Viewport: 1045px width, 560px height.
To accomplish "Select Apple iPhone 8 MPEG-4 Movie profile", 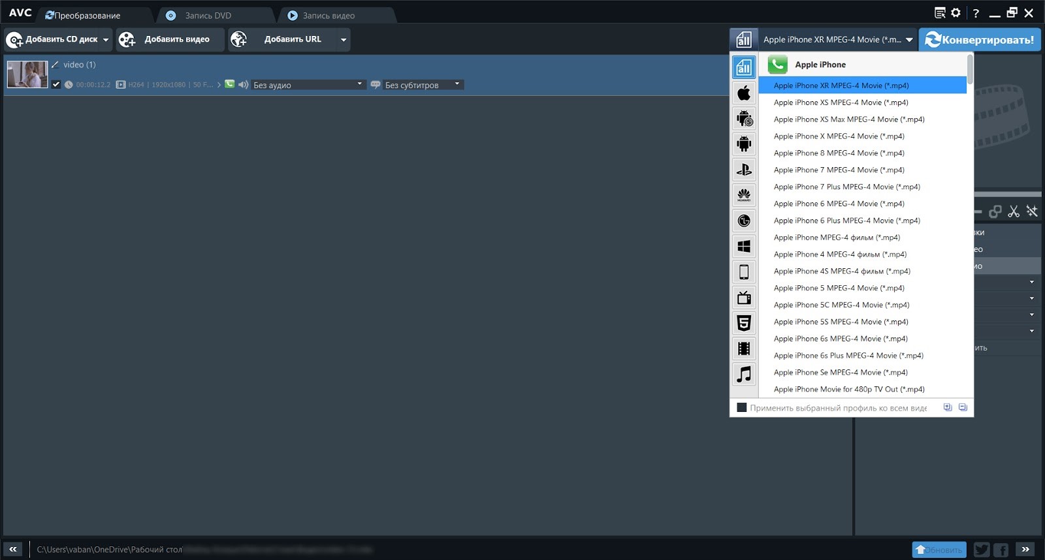I will point(862,153).
